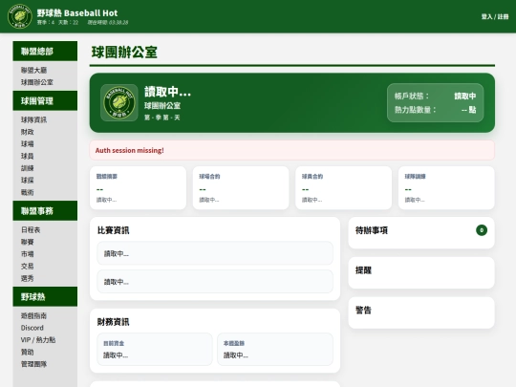This screenshot has height=387, width=516.
Task: Click the season and day counter in header
Action: tap(57, 22)
